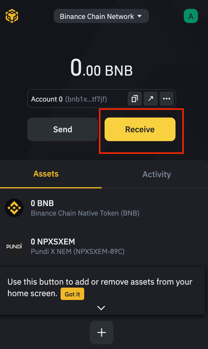Click the network dropdown caret arrow

coord(140,16)
